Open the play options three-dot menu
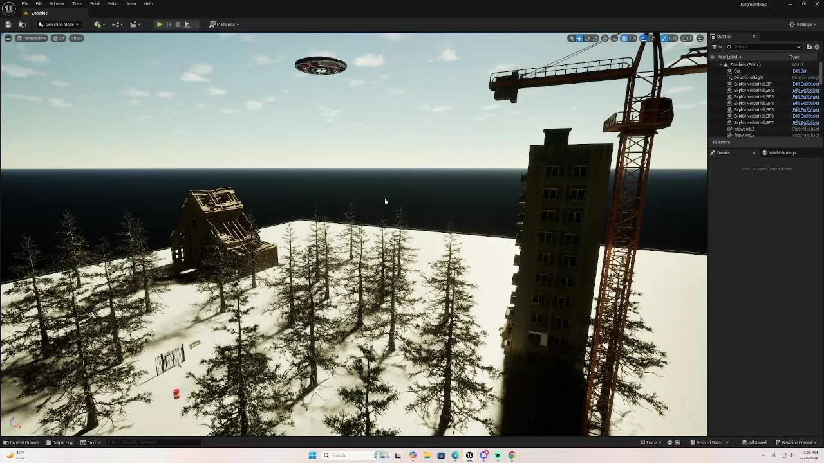 tap(196, 24)
